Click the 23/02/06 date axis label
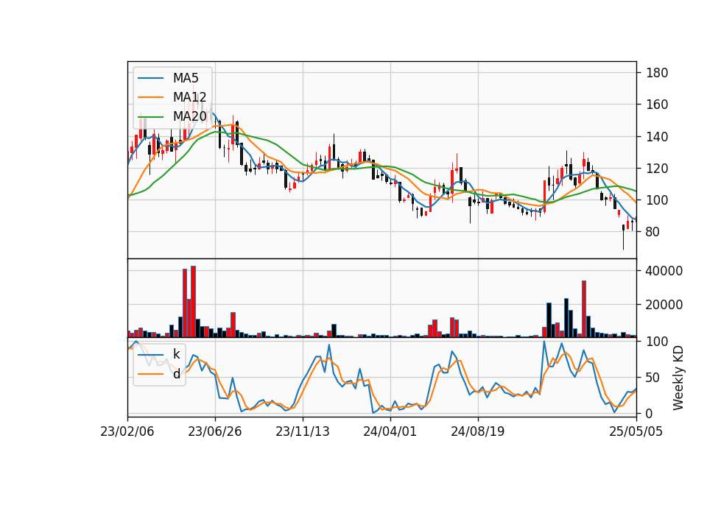 tap(127, 432)
